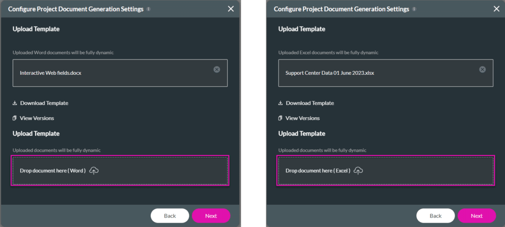
Task: Open View Versions in the Word dialog
Action: (x=36, y=118)
